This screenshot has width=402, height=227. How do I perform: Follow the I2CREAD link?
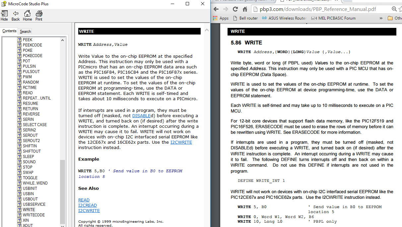[x=88, y=205]
